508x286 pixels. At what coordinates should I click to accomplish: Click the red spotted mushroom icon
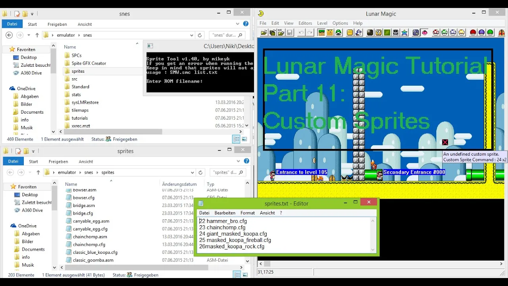coord(436,33)
